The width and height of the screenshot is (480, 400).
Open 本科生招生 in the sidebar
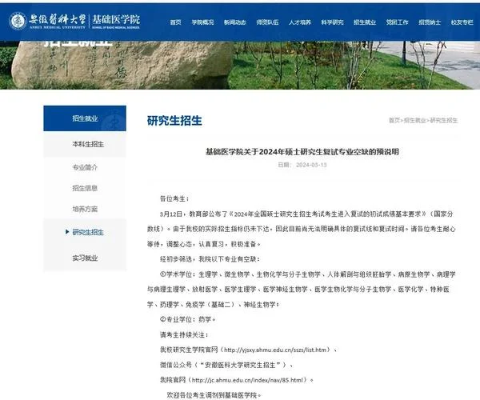coord(88,144)
